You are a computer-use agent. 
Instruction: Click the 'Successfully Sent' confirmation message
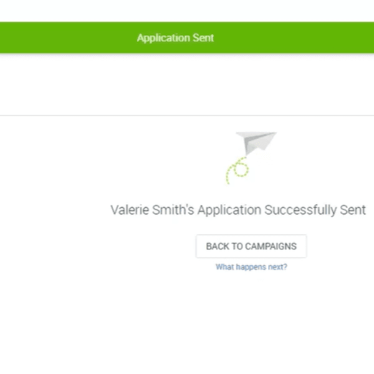pyautogui.click(x=315, y=209)
